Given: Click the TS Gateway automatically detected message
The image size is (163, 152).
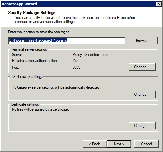Looking at the screenshot, I should (56, 87).
